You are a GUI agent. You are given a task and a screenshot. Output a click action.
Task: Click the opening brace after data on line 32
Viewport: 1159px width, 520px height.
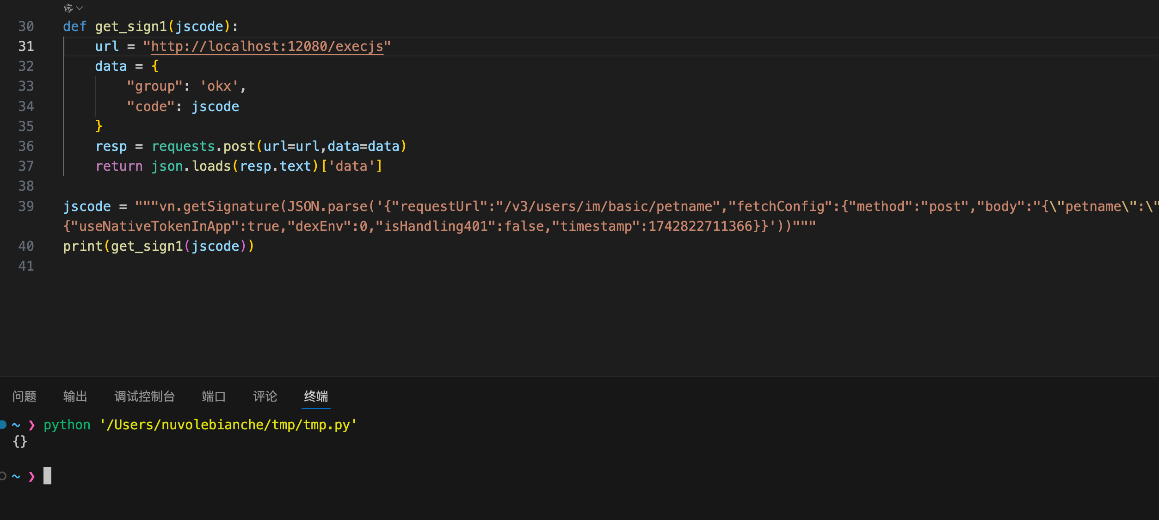[x=155, y=66]
